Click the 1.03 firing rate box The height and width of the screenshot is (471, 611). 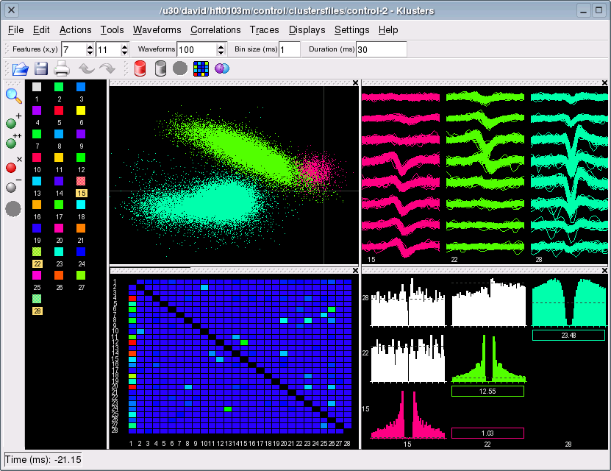487,433
